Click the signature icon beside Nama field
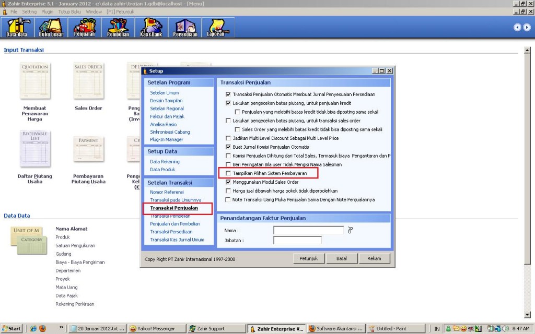The image size is (535, 334). (350, 230)
